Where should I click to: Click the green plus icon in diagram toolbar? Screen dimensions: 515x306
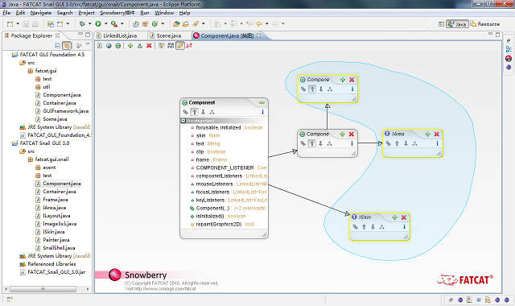[130, 46]
